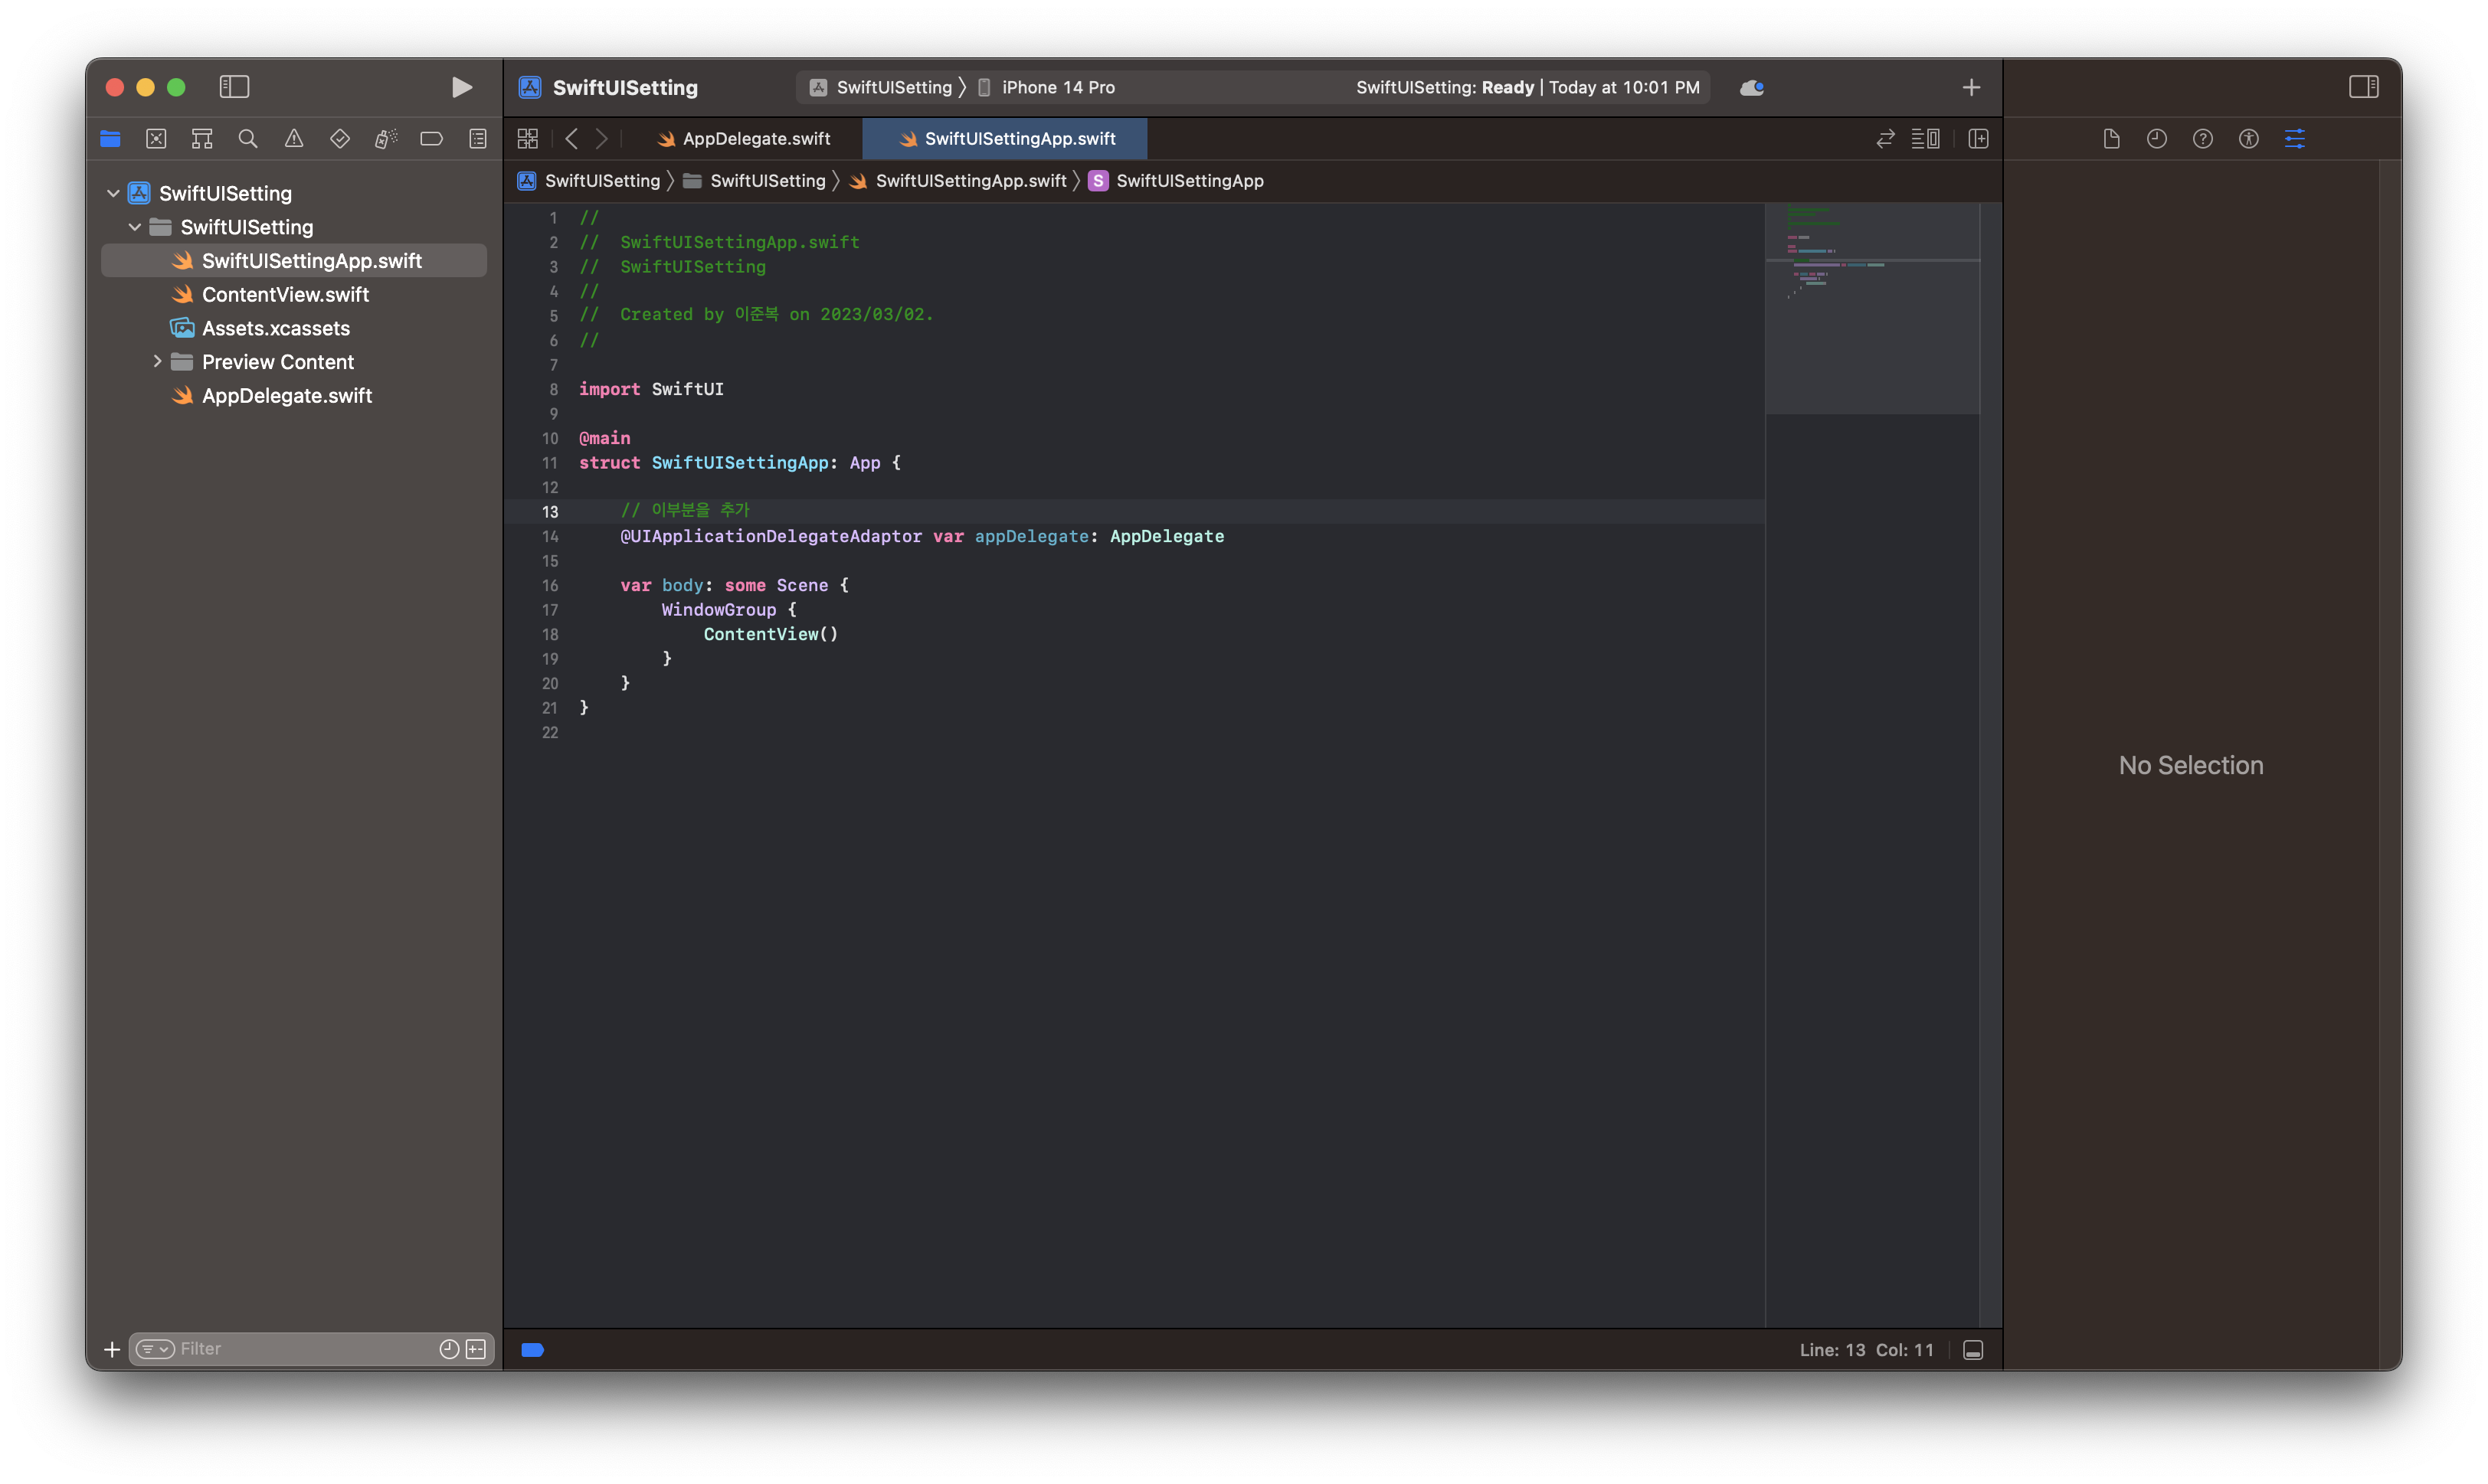Viewport: 2488px width, 1484px height.
Task: Collapse the SwiftUISetting project root
Action: (x=113, y=193)
